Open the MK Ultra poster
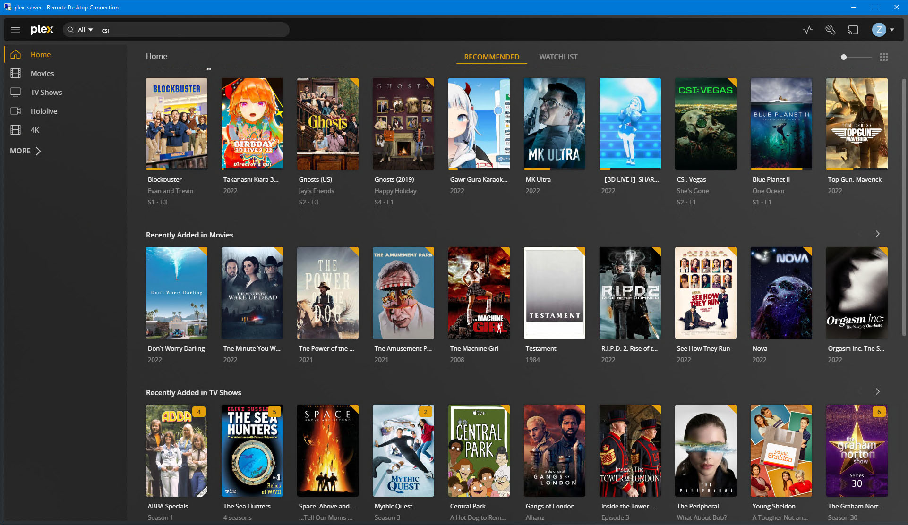Screen dimensions: 908x525 [x=555, y=124]
